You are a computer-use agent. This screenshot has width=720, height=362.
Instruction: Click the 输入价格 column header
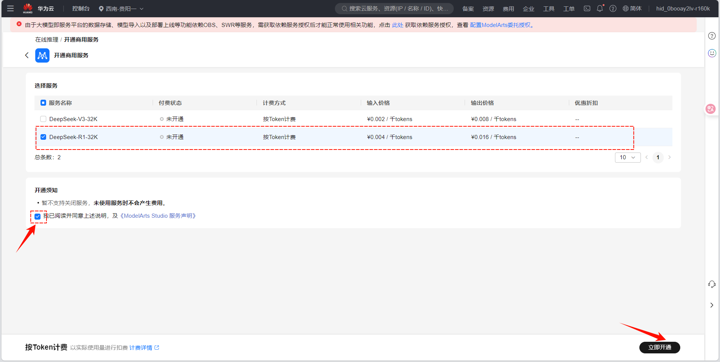[378, 103]
